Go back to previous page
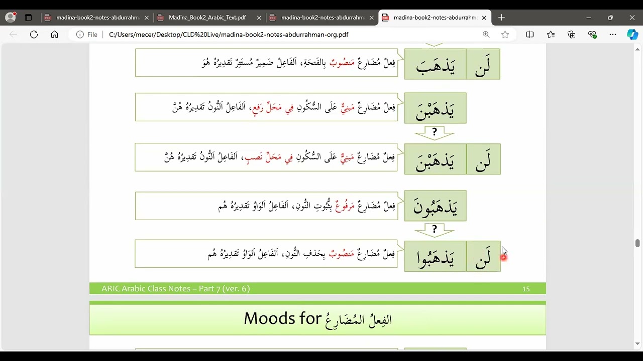Viewport: 643px width, 361px height. 14,35
